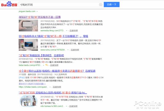Open result 涨知识!"寸"和"吋"其实根本不是一回事
The height and width of the screenshot is (111, 164).
tap(41, 16)
